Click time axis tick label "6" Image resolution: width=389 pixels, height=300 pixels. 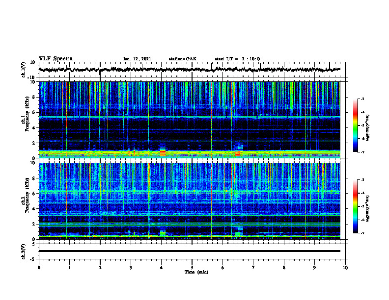click(222, 268)
